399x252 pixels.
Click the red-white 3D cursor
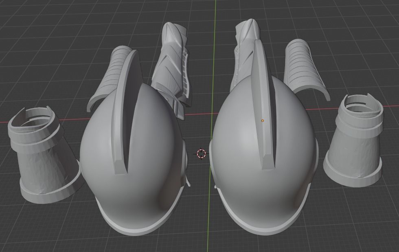[201, 153]
